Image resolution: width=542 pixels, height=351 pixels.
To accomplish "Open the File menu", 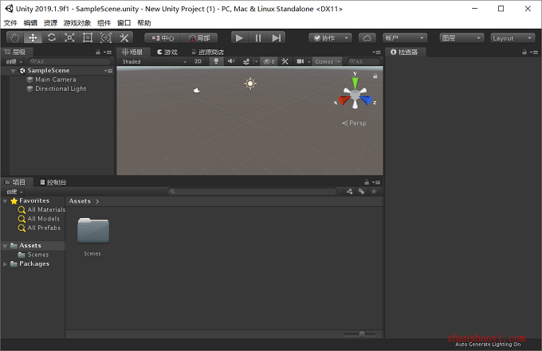I will (10, 23).
